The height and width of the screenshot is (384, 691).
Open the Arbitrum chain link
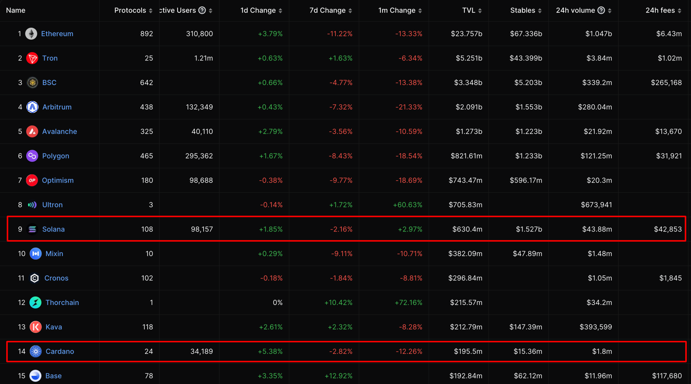[x=57, y=107]
